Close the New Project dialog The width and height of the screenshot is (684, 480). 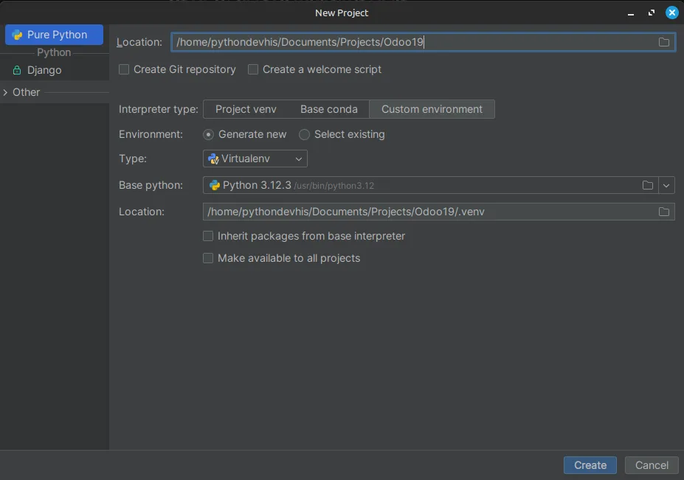pos(671,13)
